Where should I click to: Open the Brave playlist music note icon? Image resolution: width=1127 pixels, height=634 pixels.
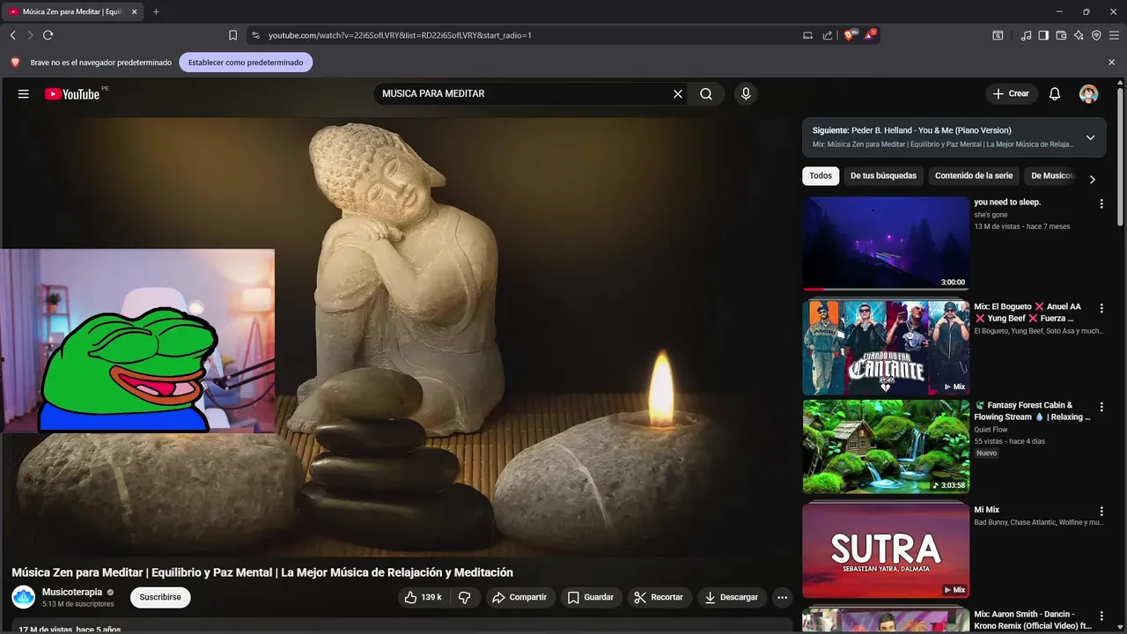(1026, 35)
